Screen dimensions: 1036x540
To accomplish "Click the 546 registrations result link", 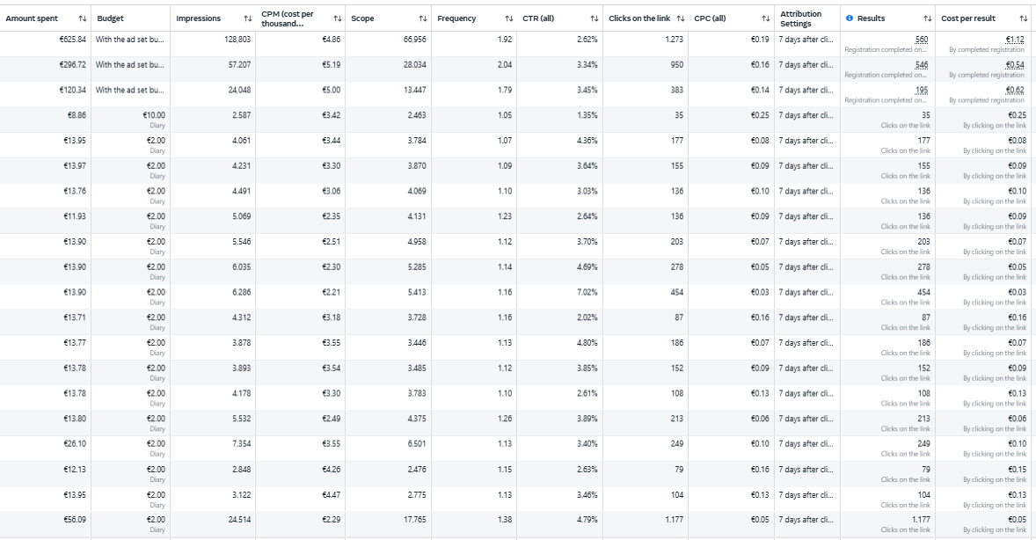I will 922,65.
